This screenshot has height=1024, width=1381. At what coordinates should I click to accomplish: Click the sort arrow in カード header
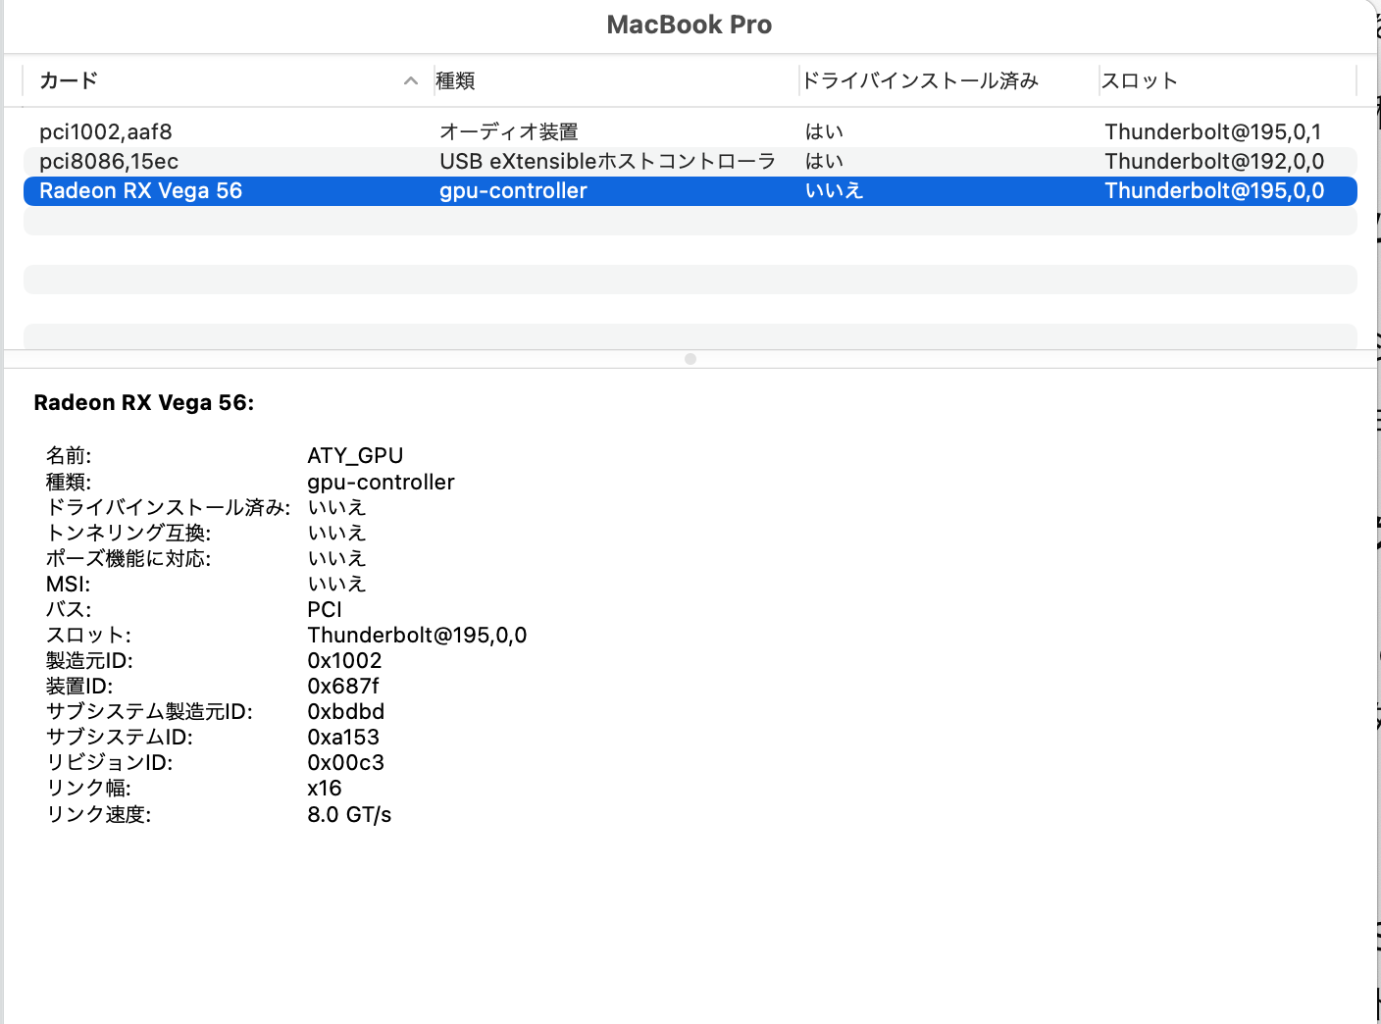click(411, 80)
